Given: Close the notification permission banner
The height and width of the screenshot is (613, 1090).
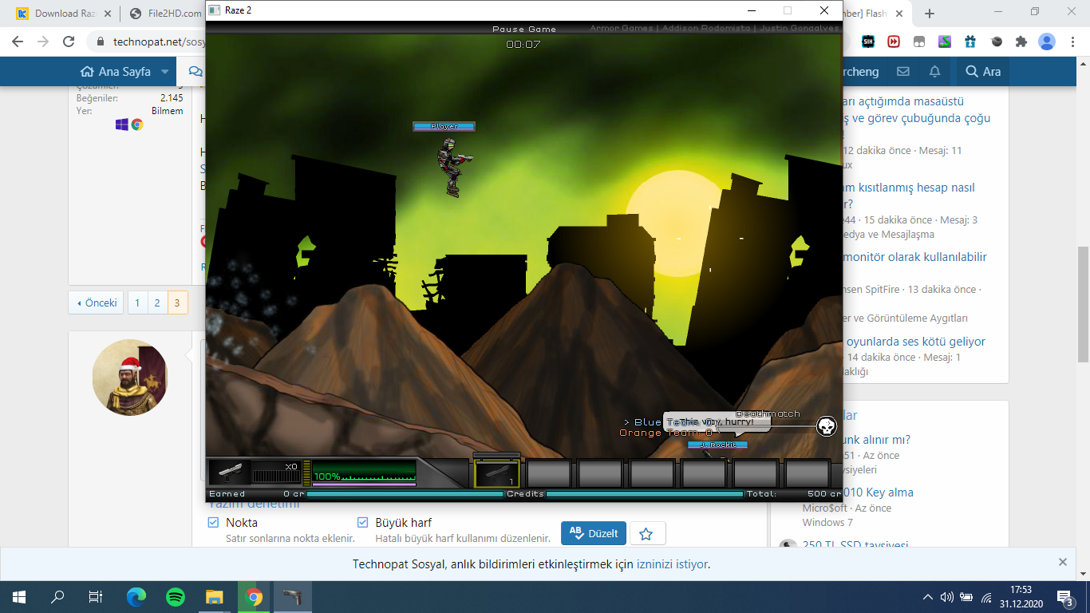Looking at the screenshot, I should pyautogui.click(x=1063, y=562).
